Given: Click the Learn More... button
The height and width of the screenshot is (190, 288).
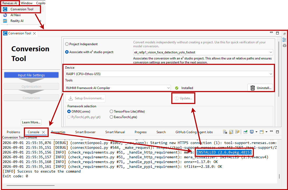Looking at the screenshot, I should [x=31, y=122].
